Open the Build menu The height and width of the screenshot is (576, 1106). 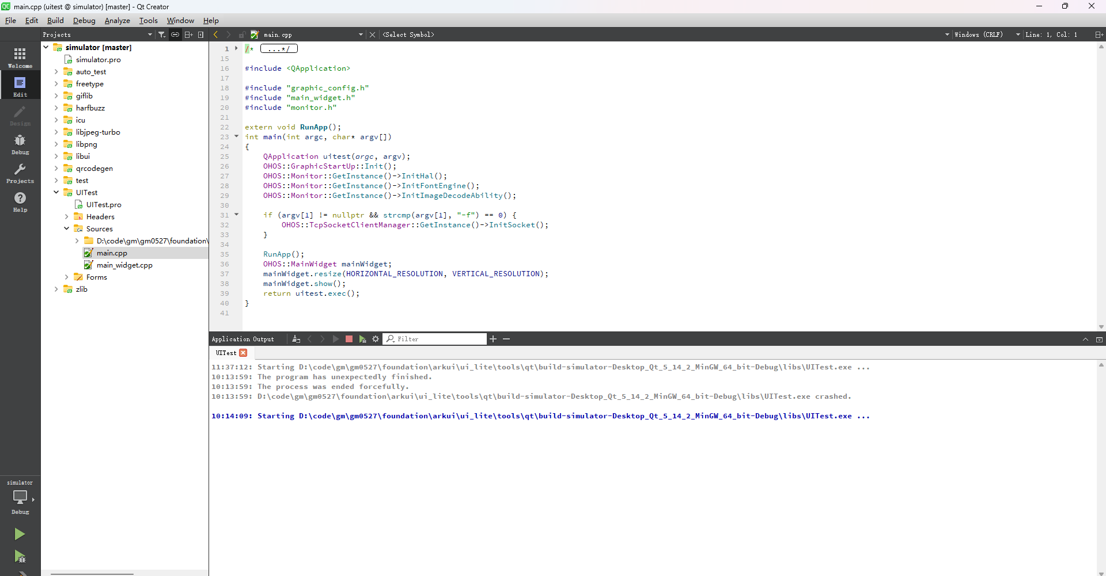click(x=55, y=21)
